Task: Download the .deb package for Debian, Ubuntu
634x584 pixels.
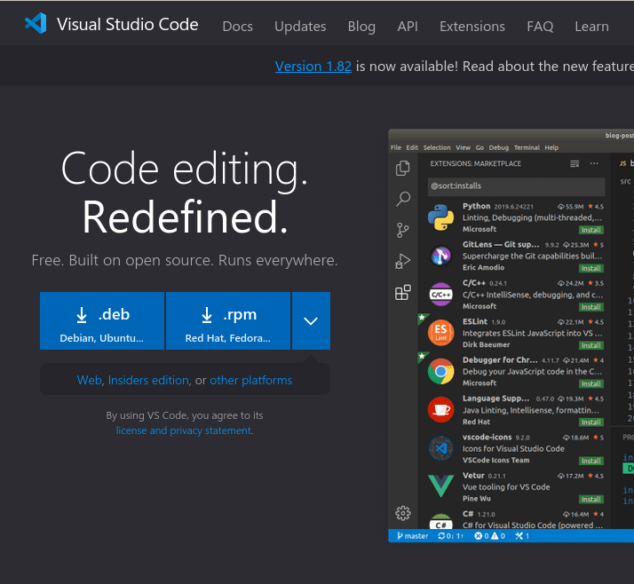Action: click(x=102, y=321)
